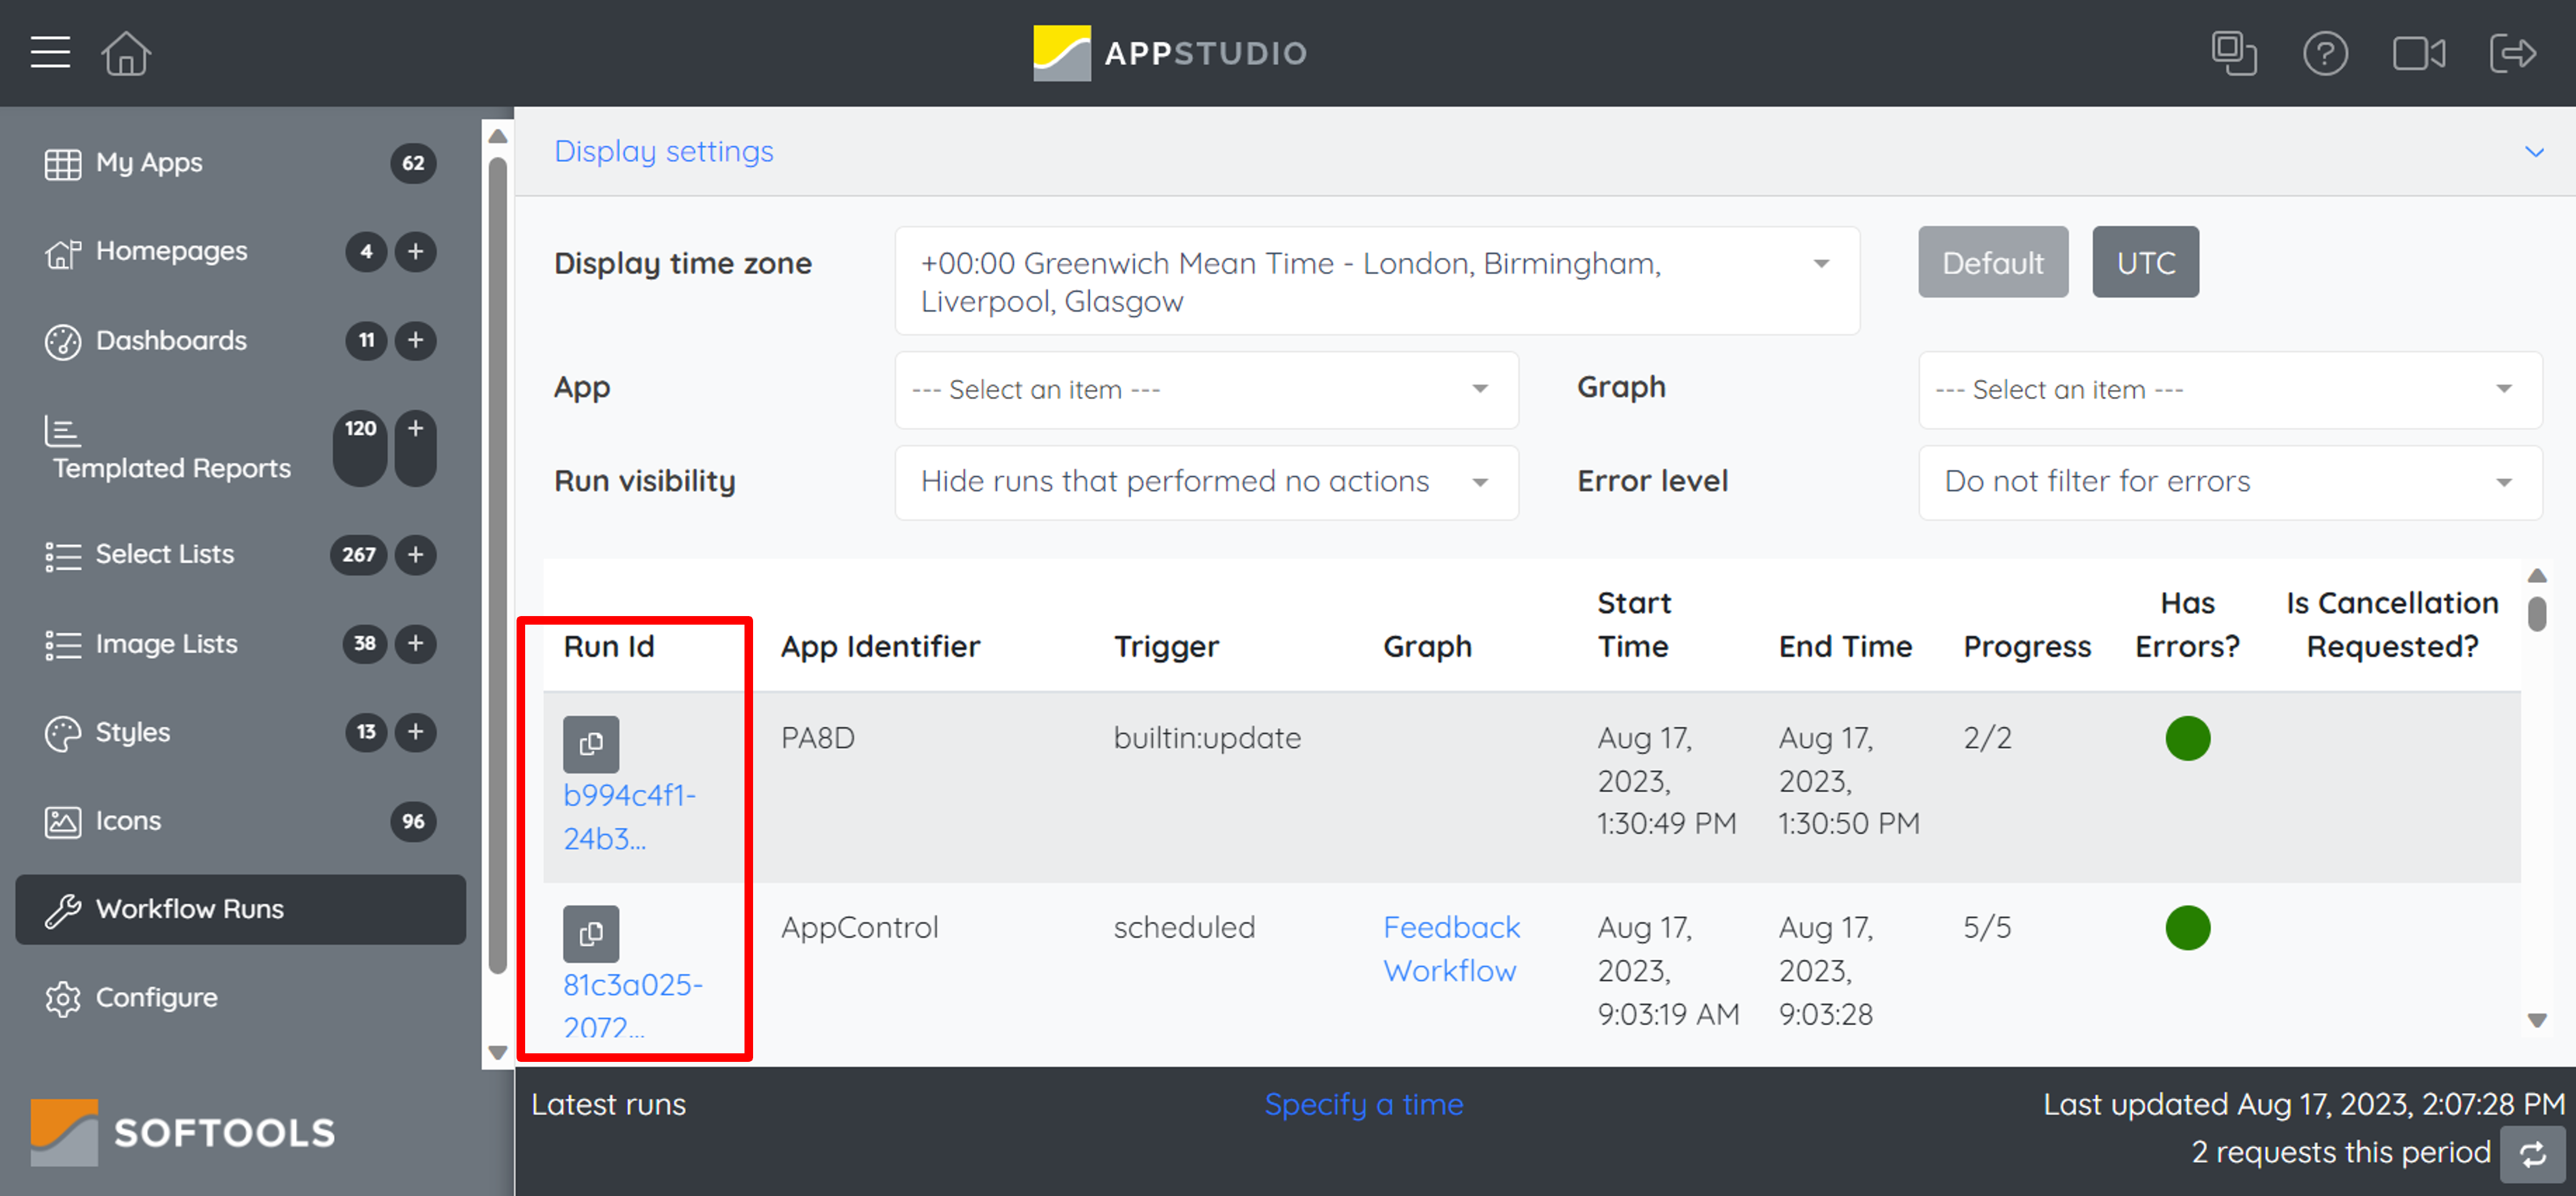Click the My Apps count badge 62
Screen dimensions: 2576x1196
click(x=413, y=163)
